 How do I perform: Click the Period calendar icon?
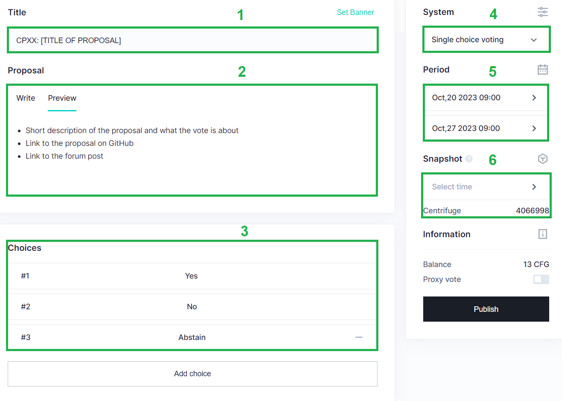[542, 70]
